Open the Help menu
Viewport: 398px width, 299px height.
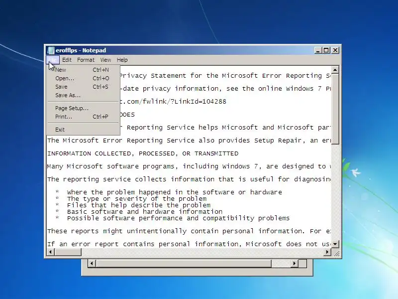coord(122,60)
